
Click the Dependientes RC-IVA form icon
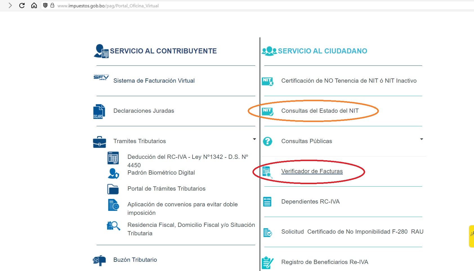[267, 202]
